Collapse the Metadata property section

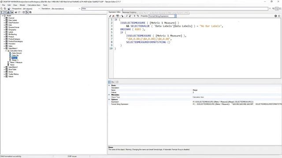coord(109,95)
